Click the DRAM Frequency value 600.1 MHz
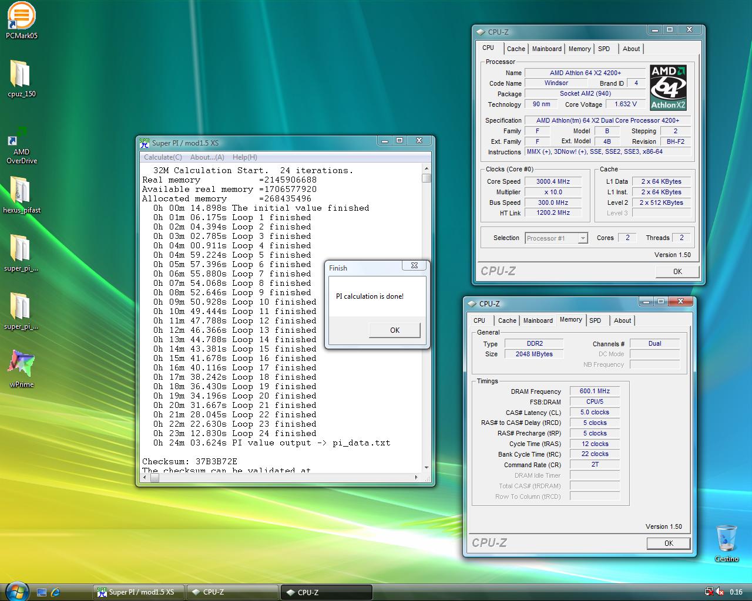 595,391
